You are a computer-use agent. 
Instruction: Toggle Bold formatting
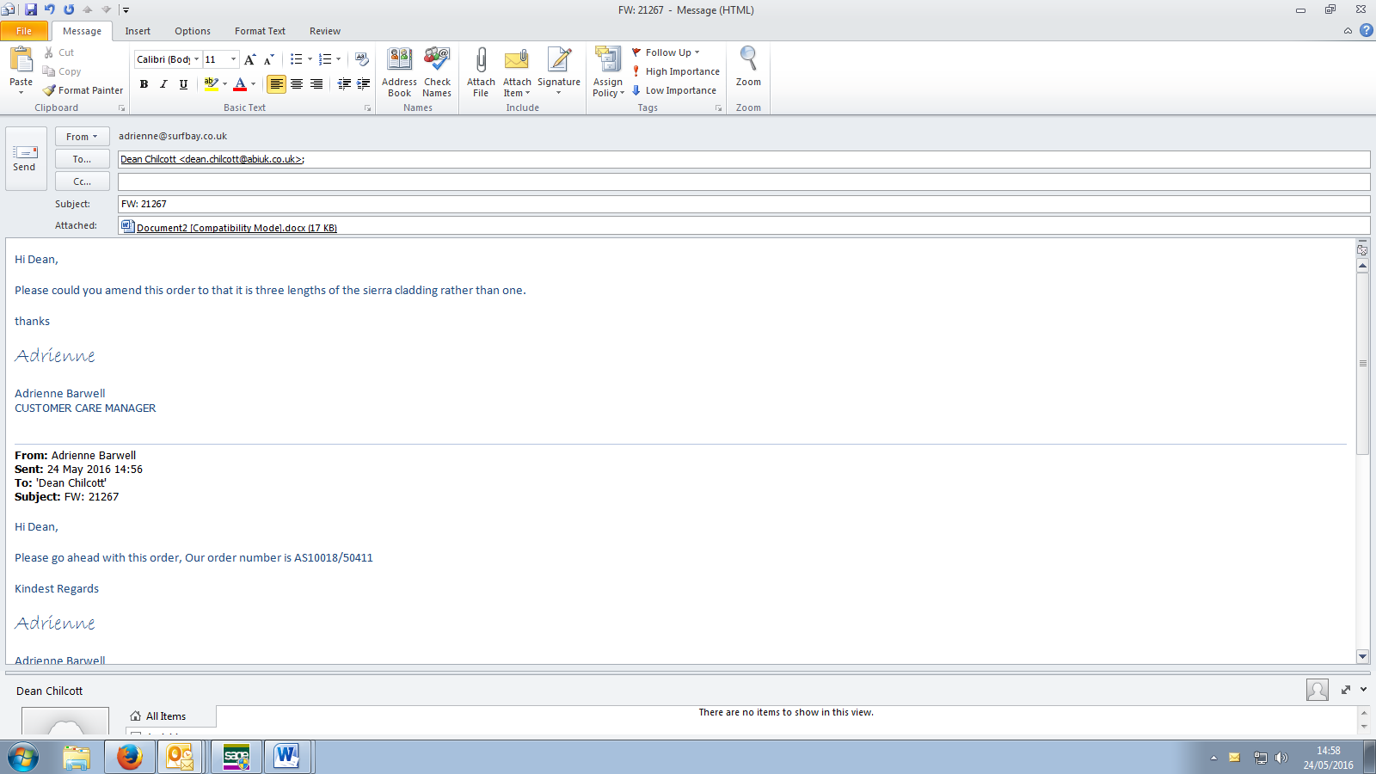pos(144,84)
